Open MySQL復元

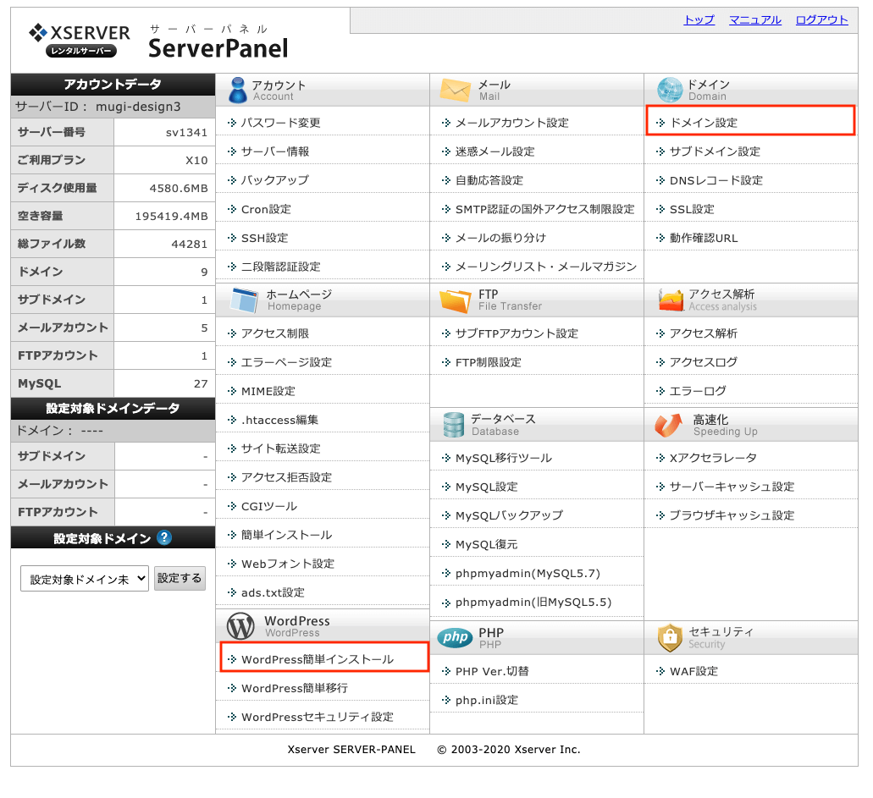487,544
